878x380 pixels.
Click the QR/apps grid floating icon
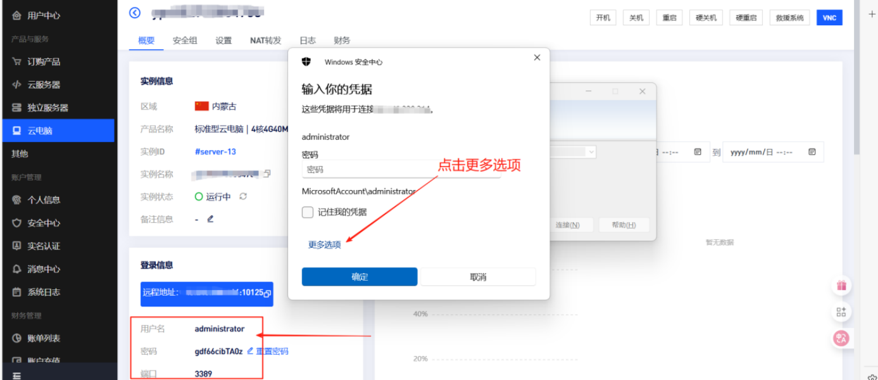(841, 312)
